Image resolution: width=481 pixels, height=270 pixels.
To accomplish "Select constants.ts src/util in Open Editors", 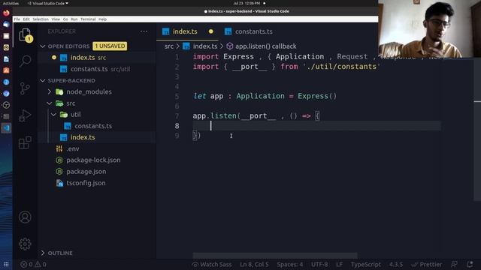I will [98, 69].
